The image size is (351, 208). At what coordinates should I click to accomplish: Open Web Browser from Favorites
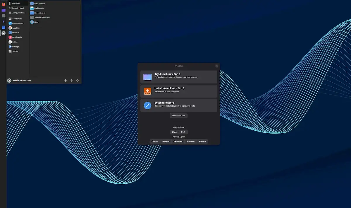[x=38, y=4]
